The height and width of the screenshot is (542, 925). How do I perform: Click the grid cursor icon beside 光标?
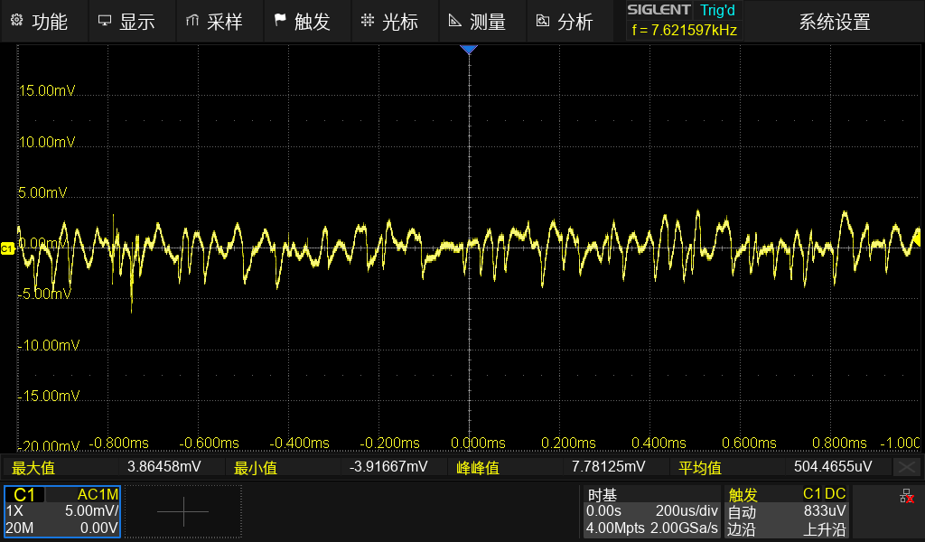[x=367, y=21]
